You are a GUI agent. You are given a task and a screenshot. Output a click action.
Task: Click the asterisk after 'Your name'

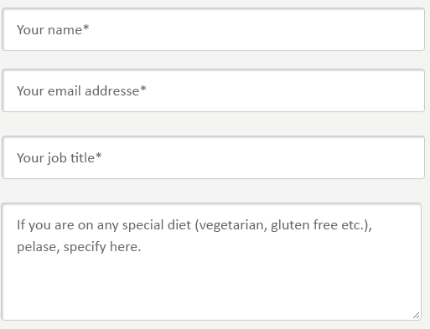click(85, 28)
